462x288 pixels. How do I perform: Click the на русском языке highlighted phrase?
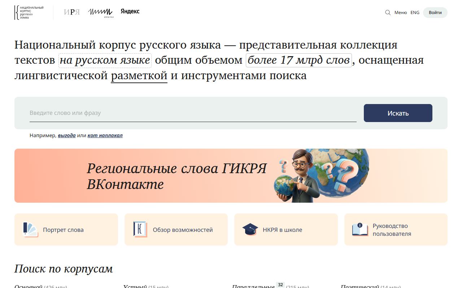(x=105, y=60)
